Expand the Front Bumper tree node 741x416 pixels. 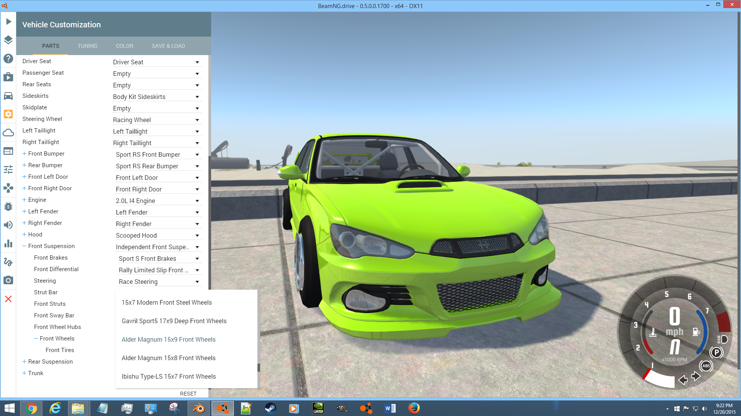24,154
